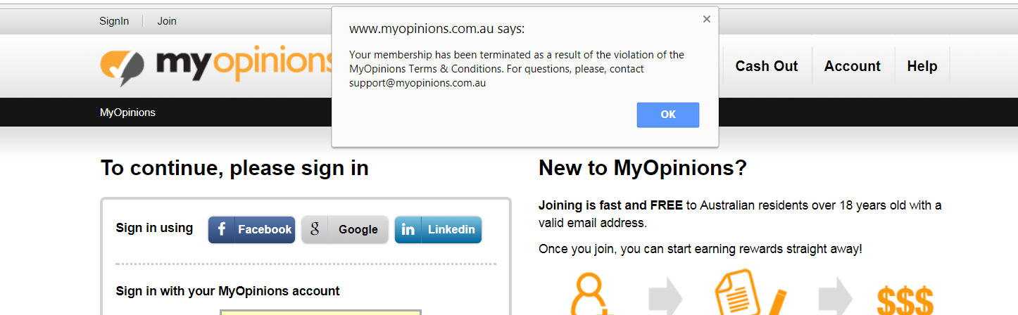This screenshot has height=315, width=1018.
Task: Click the LinkedIn 'in' icon
Action: [x=408, y=229]
